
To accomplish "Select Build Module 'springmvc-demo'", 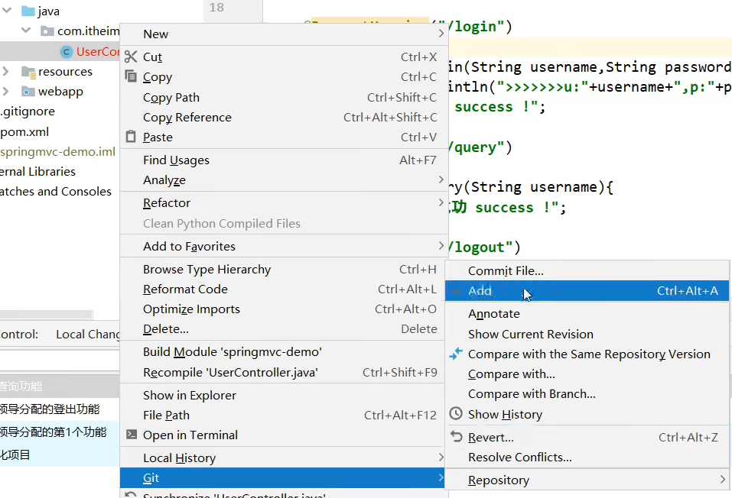I will pyautogui.click(x=282, y=351).
